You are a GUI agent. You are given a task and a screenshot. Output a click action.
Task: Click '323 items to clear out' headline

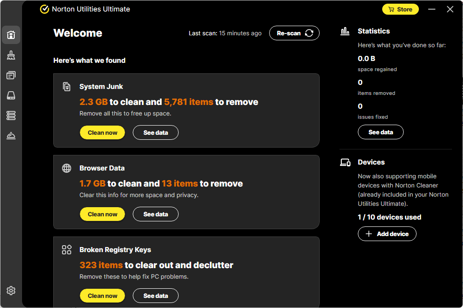tap(156, 265)
